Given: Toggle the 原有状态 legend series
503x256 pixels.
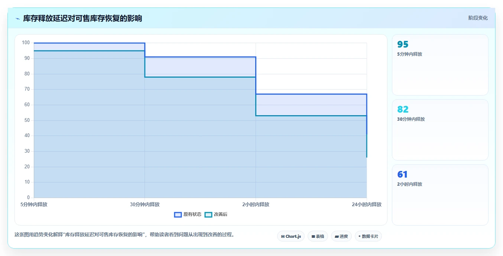Looking at the screenshot, I should [x=188, y=214].
